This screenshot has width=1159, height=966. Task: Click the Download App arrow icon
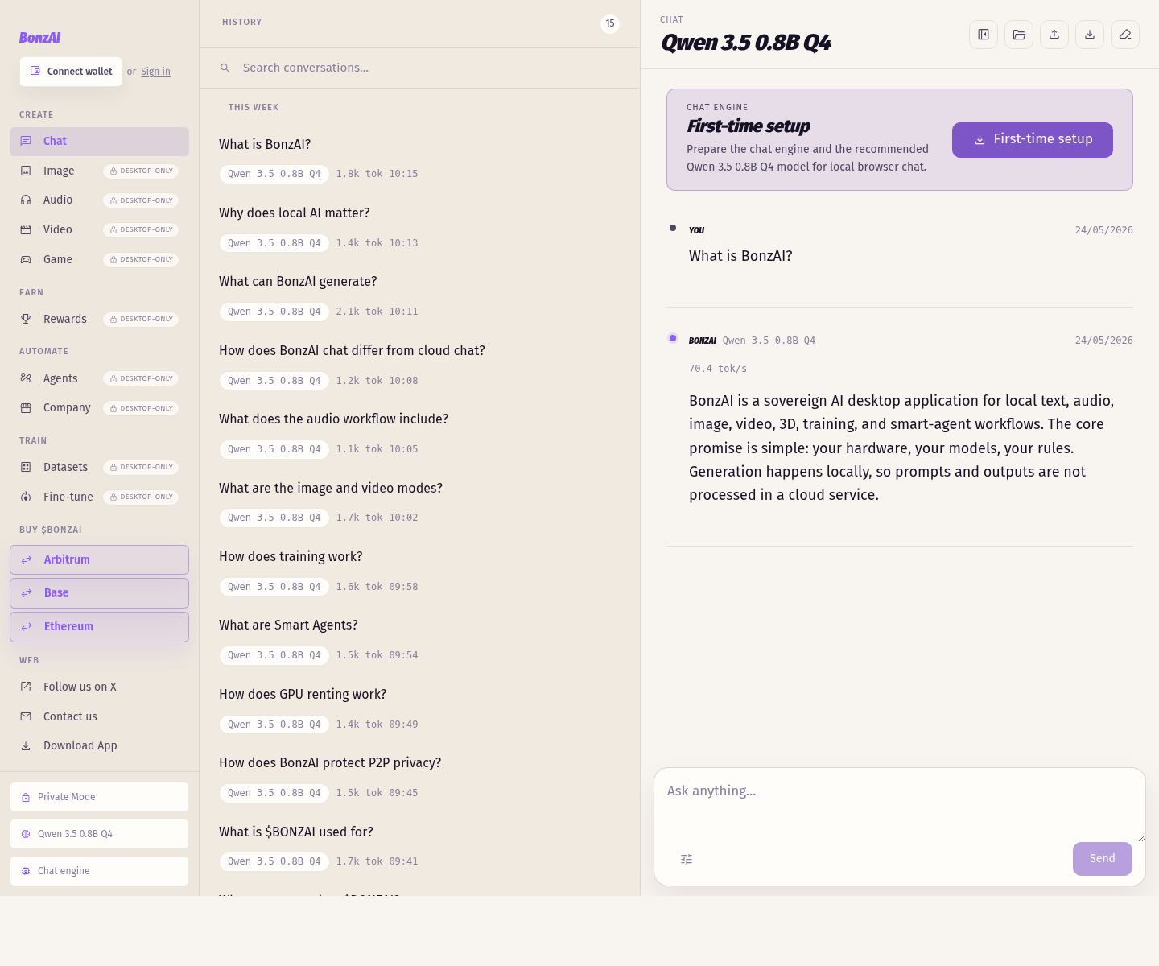[26, 745]
